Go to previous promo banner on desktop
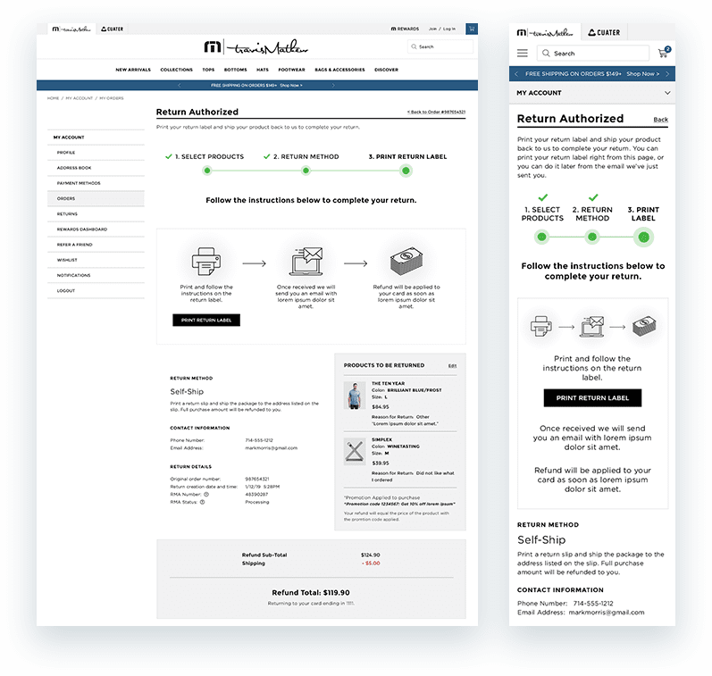This screenshot has width=712, height=676. [x=180, y=86]
